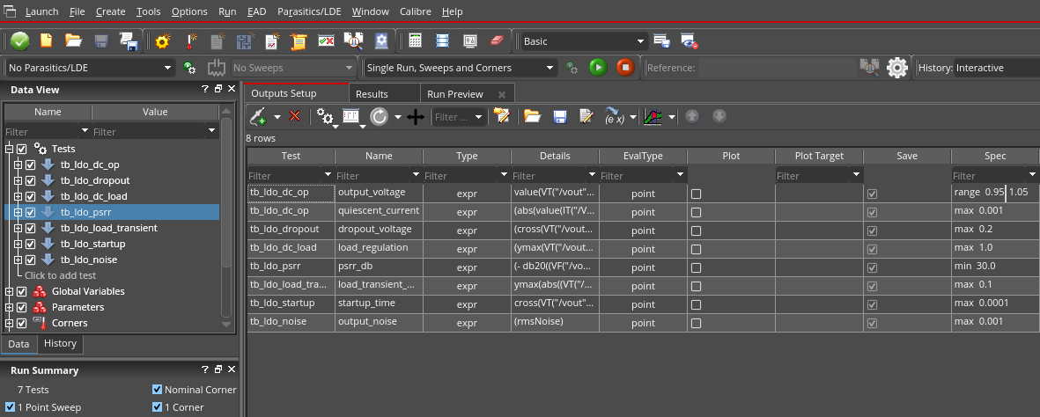Viewport: 1040px width, 417px height.
Task: Enable Plot checkbox for psrr_db row
Action: pos(696,267)
